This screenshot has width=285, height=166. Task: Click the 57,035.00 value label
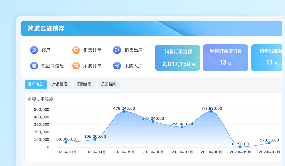coord(269,140)
